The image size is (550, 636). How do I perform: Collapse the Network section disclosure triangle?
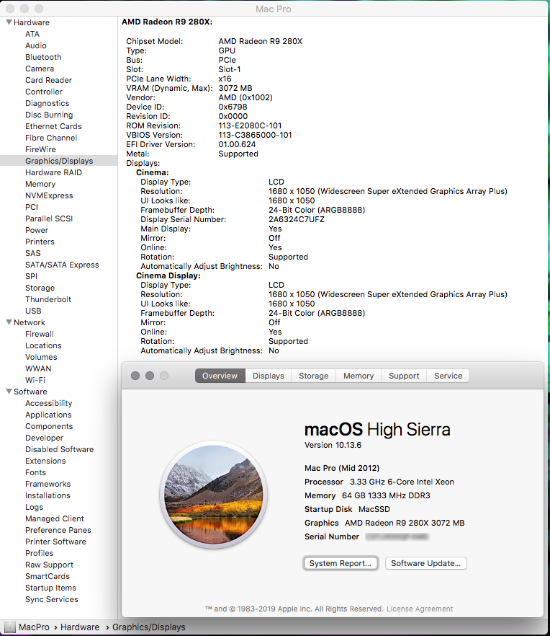click(9, 322)
